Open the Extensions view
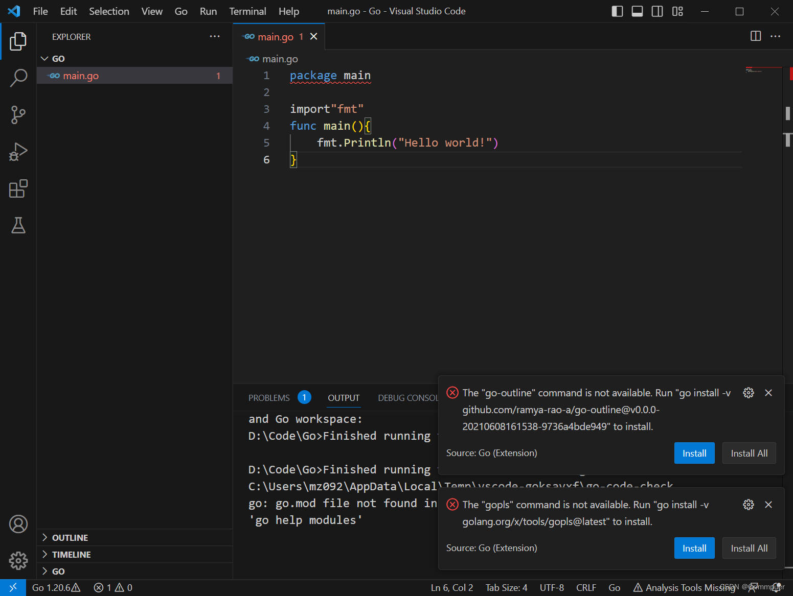Viewport: 793px width, 596px height. 18,188
